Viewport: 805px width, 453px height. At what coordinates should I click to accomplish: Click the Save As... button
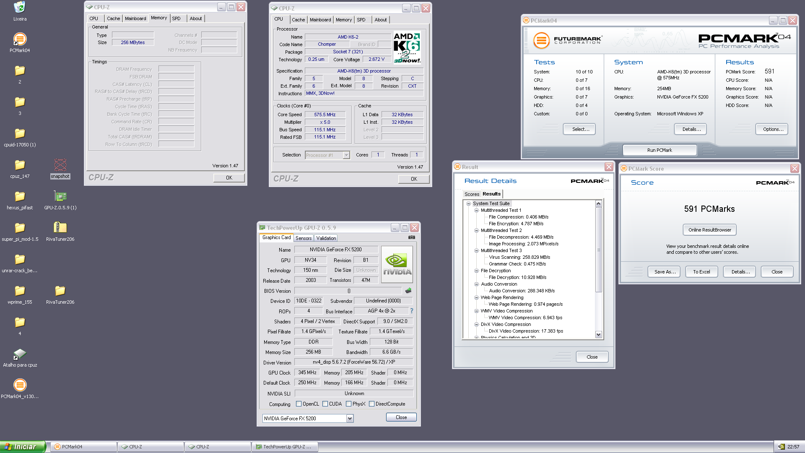[665, 272]
